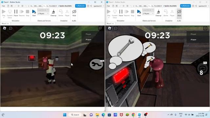
Task: Open FILE menu in left window
Action: point(3,6)
